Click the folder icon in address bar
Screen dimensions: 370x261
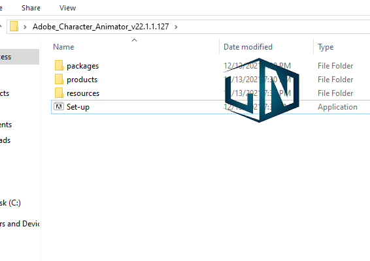click(x=14, y=26)
